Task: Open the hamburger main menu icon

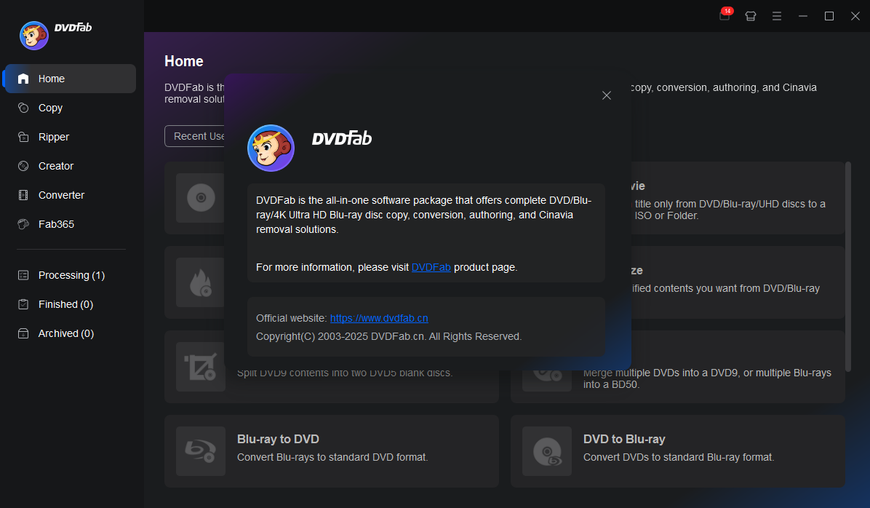Action: [777, 16]
